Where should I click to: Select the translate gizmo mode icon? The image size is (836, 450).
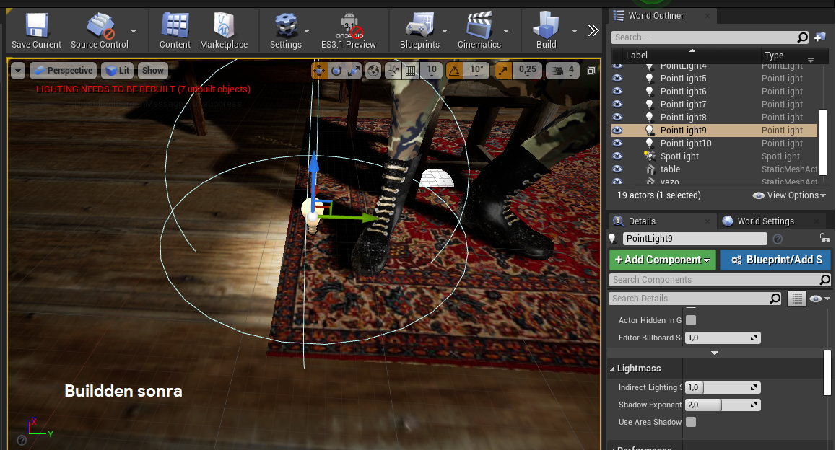[x=319, y=70]
